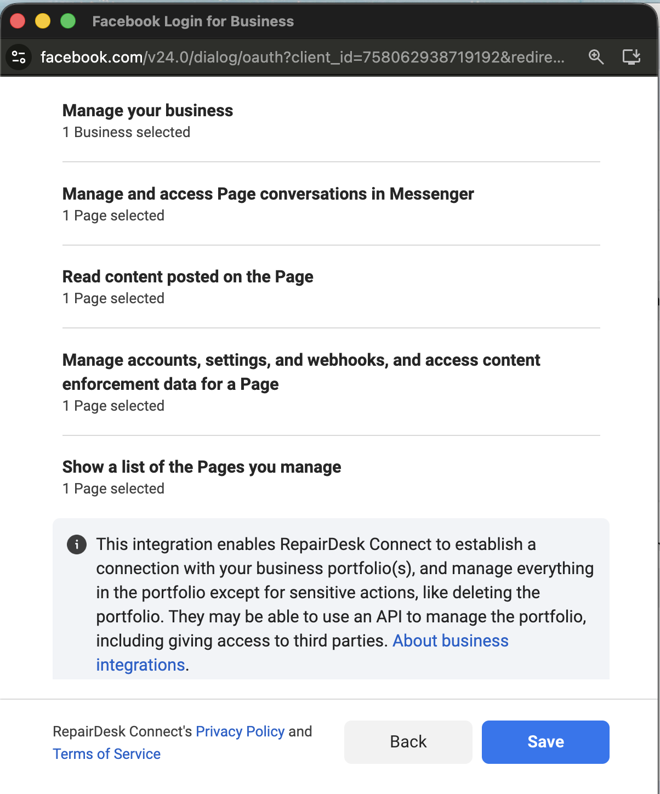The height and width of the screenshot is (794, 660).
Task: Click the 1 Business selected text
Action: pyautogui.click(x=127, y=132)
